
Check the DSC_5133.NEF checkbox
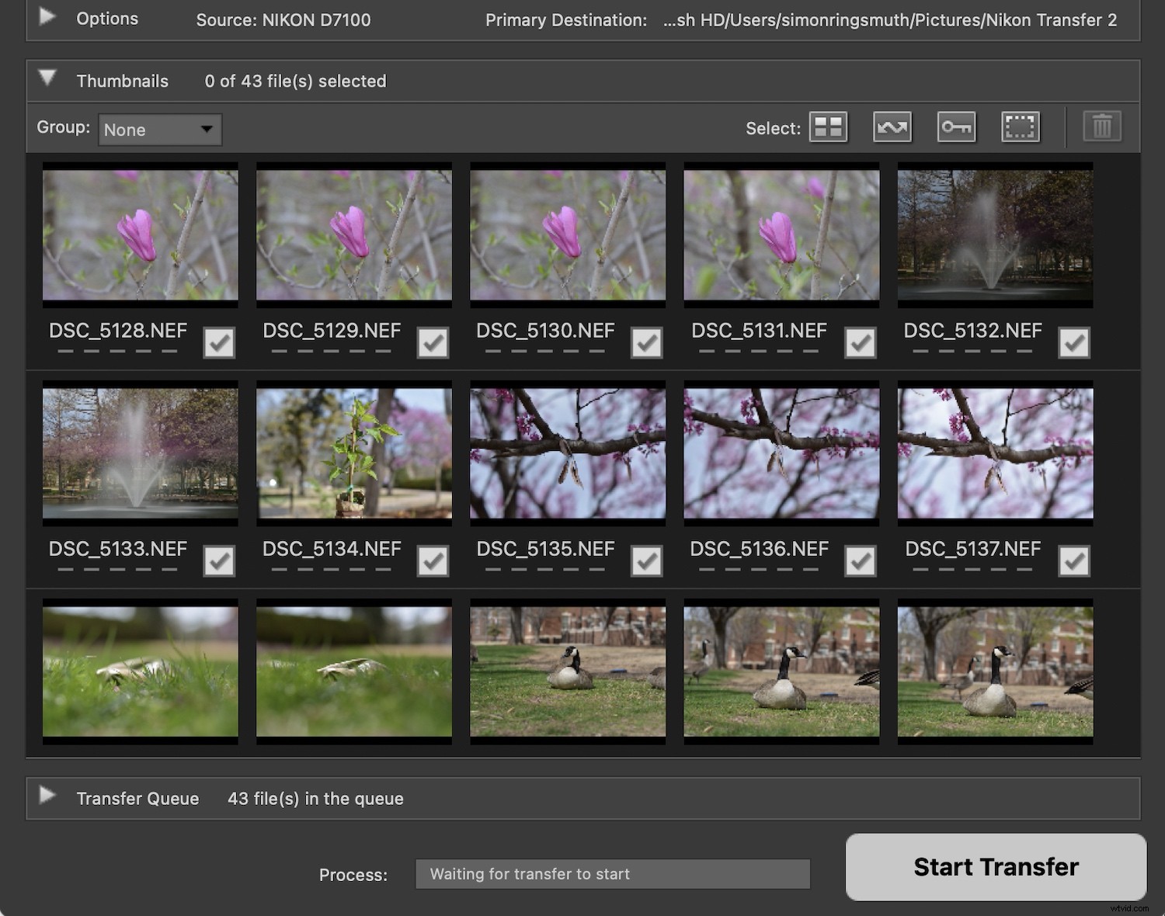click(x=218, y=560)
